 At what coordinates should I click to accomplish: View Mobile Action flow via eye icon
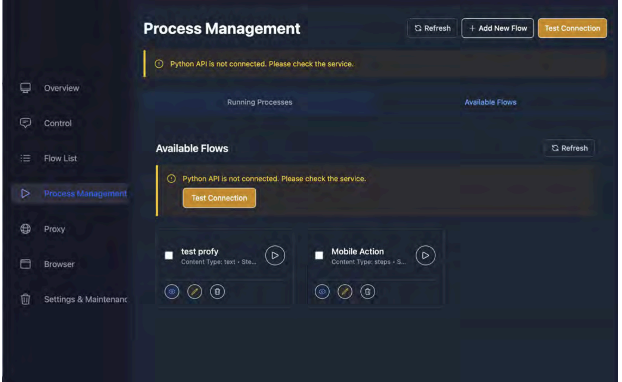(322, 292)
